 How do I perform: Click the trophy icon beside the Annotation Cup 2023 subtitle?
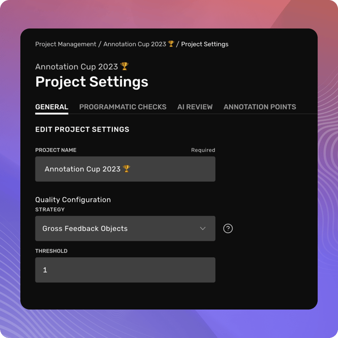point(124,66)
